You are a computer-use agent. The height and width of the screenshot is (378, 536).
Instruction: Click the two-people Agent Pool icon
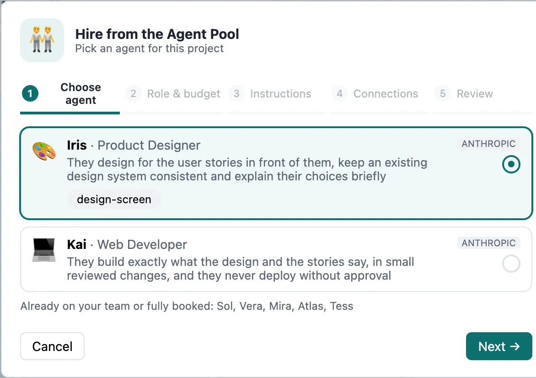coord(42,40)
